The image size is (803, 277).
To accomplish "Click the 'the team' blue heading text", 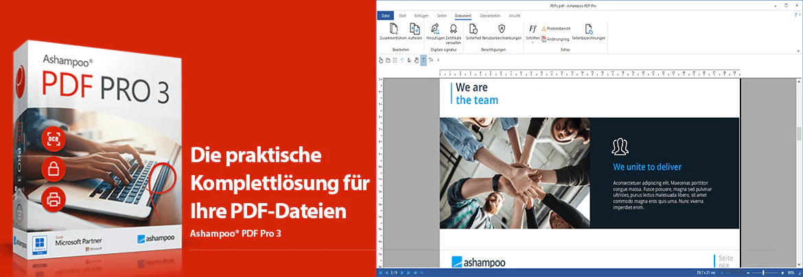I will coord(477,100).
